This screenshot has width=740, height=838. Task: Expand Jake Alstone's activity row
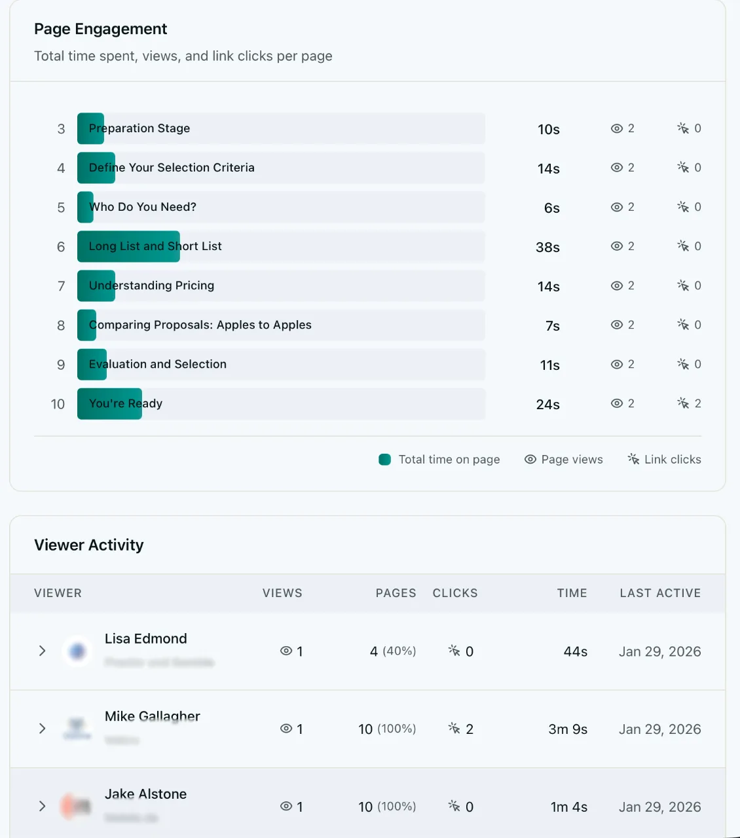pyautogui.click(x=42, y=806)
